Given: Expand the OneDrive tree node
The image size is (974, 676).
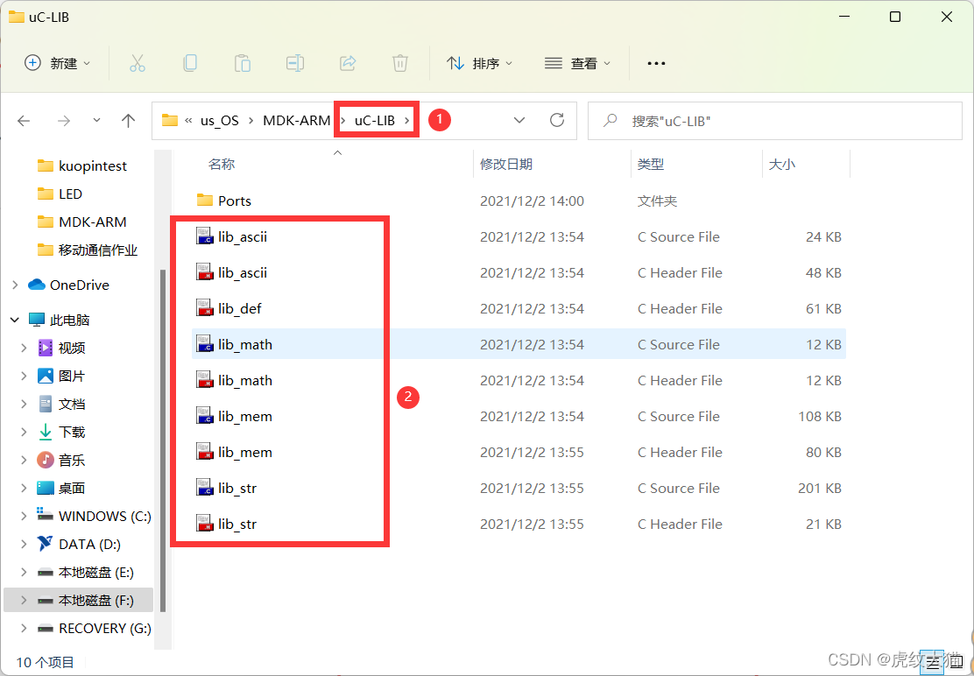Looking at the screenshot, I should point(16,285).
